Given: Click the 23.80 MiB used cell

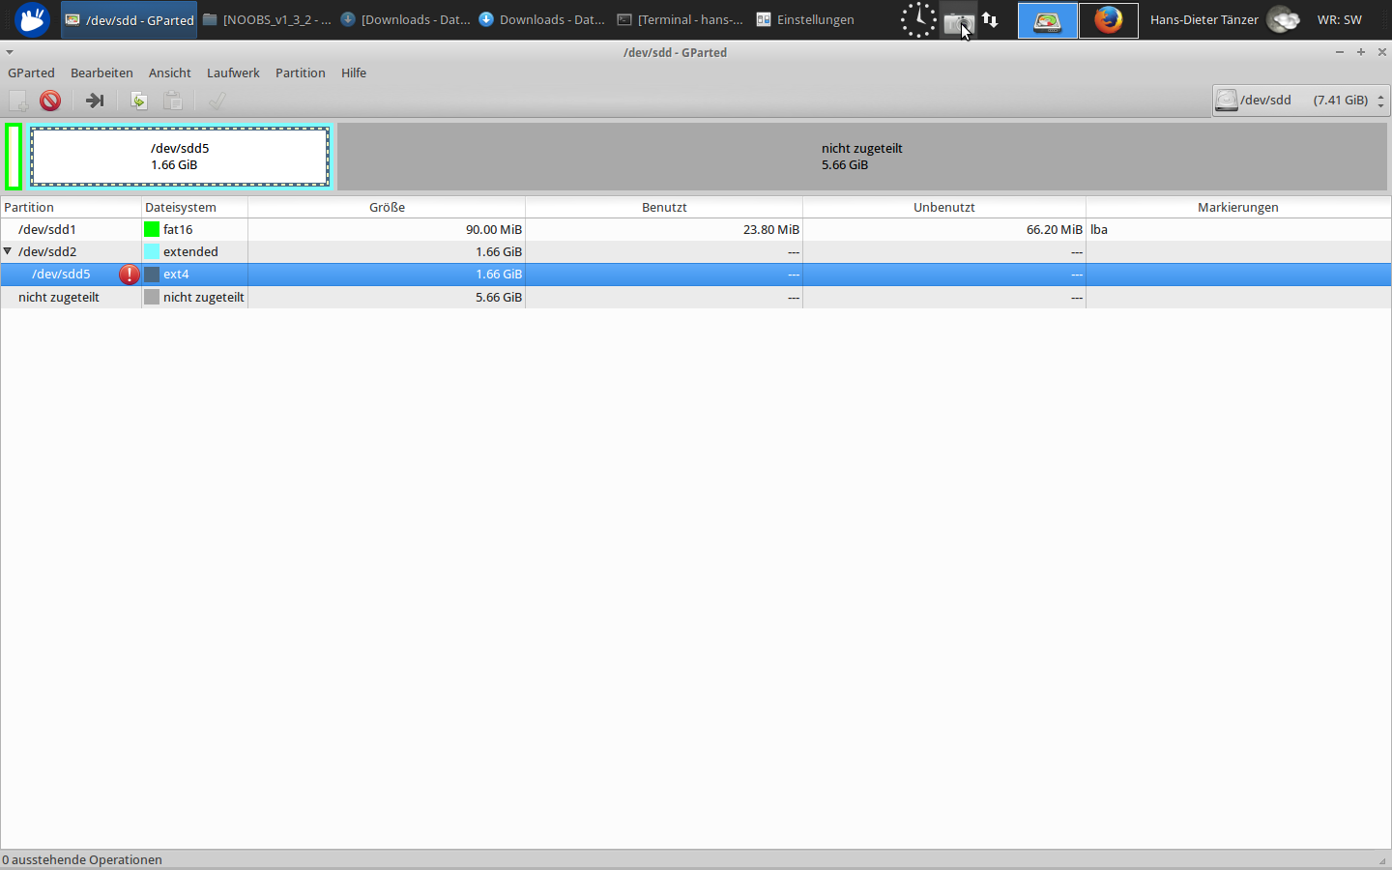Looking at the screenshot, I should [771, 230].
